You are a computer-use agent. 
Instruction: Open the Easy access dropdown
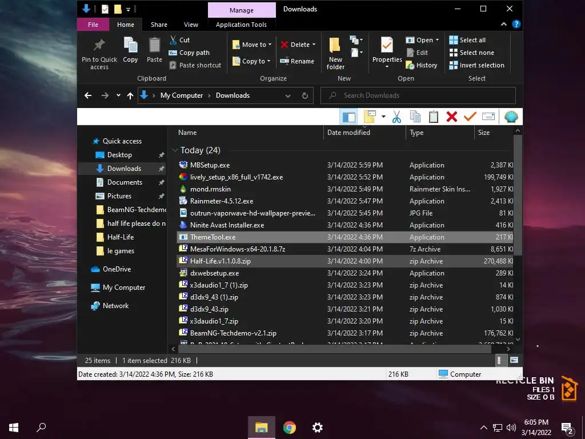click(356, 53)
